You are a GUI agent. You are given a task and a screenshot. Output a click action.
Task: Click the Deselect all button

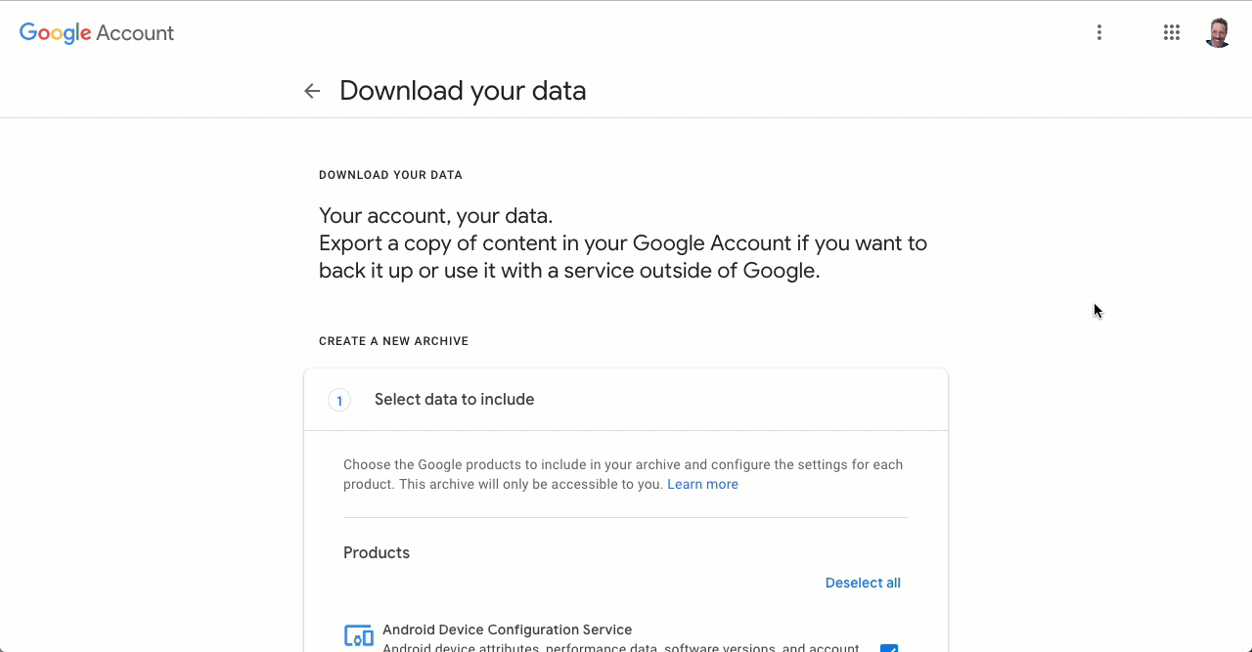pyautogui.click(x=863, y=583)
